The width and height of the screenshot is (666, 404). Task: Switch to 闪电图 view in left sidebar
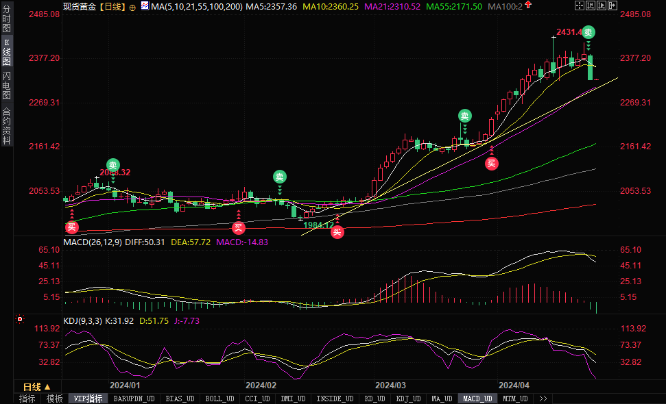[x=7, y=84]
